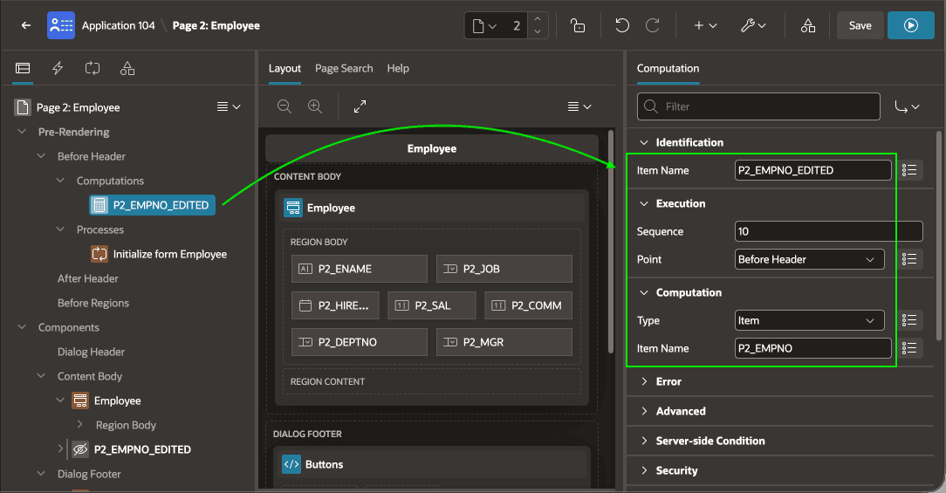The width and height of the screenshot is (946, 493).
Task: Expand the layout pane to full width
Action: (360, 106)
